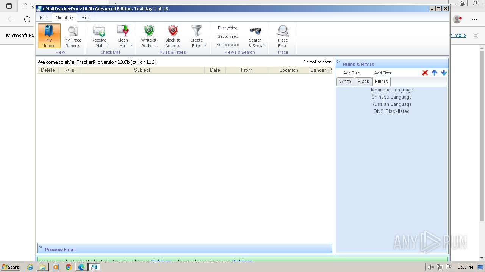Switch to the White tab
This screenshot has height=272, width=485.
345,82
